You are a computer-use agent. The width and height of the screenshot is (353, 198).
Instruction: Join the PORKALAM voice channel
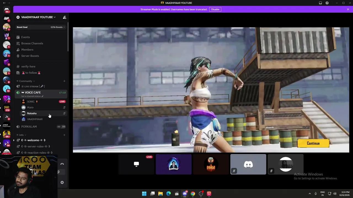tap(41, 127)
